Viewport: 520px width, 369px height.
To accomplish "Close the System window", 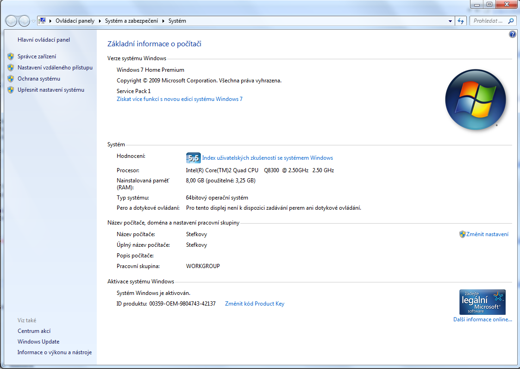I will 507,4.
